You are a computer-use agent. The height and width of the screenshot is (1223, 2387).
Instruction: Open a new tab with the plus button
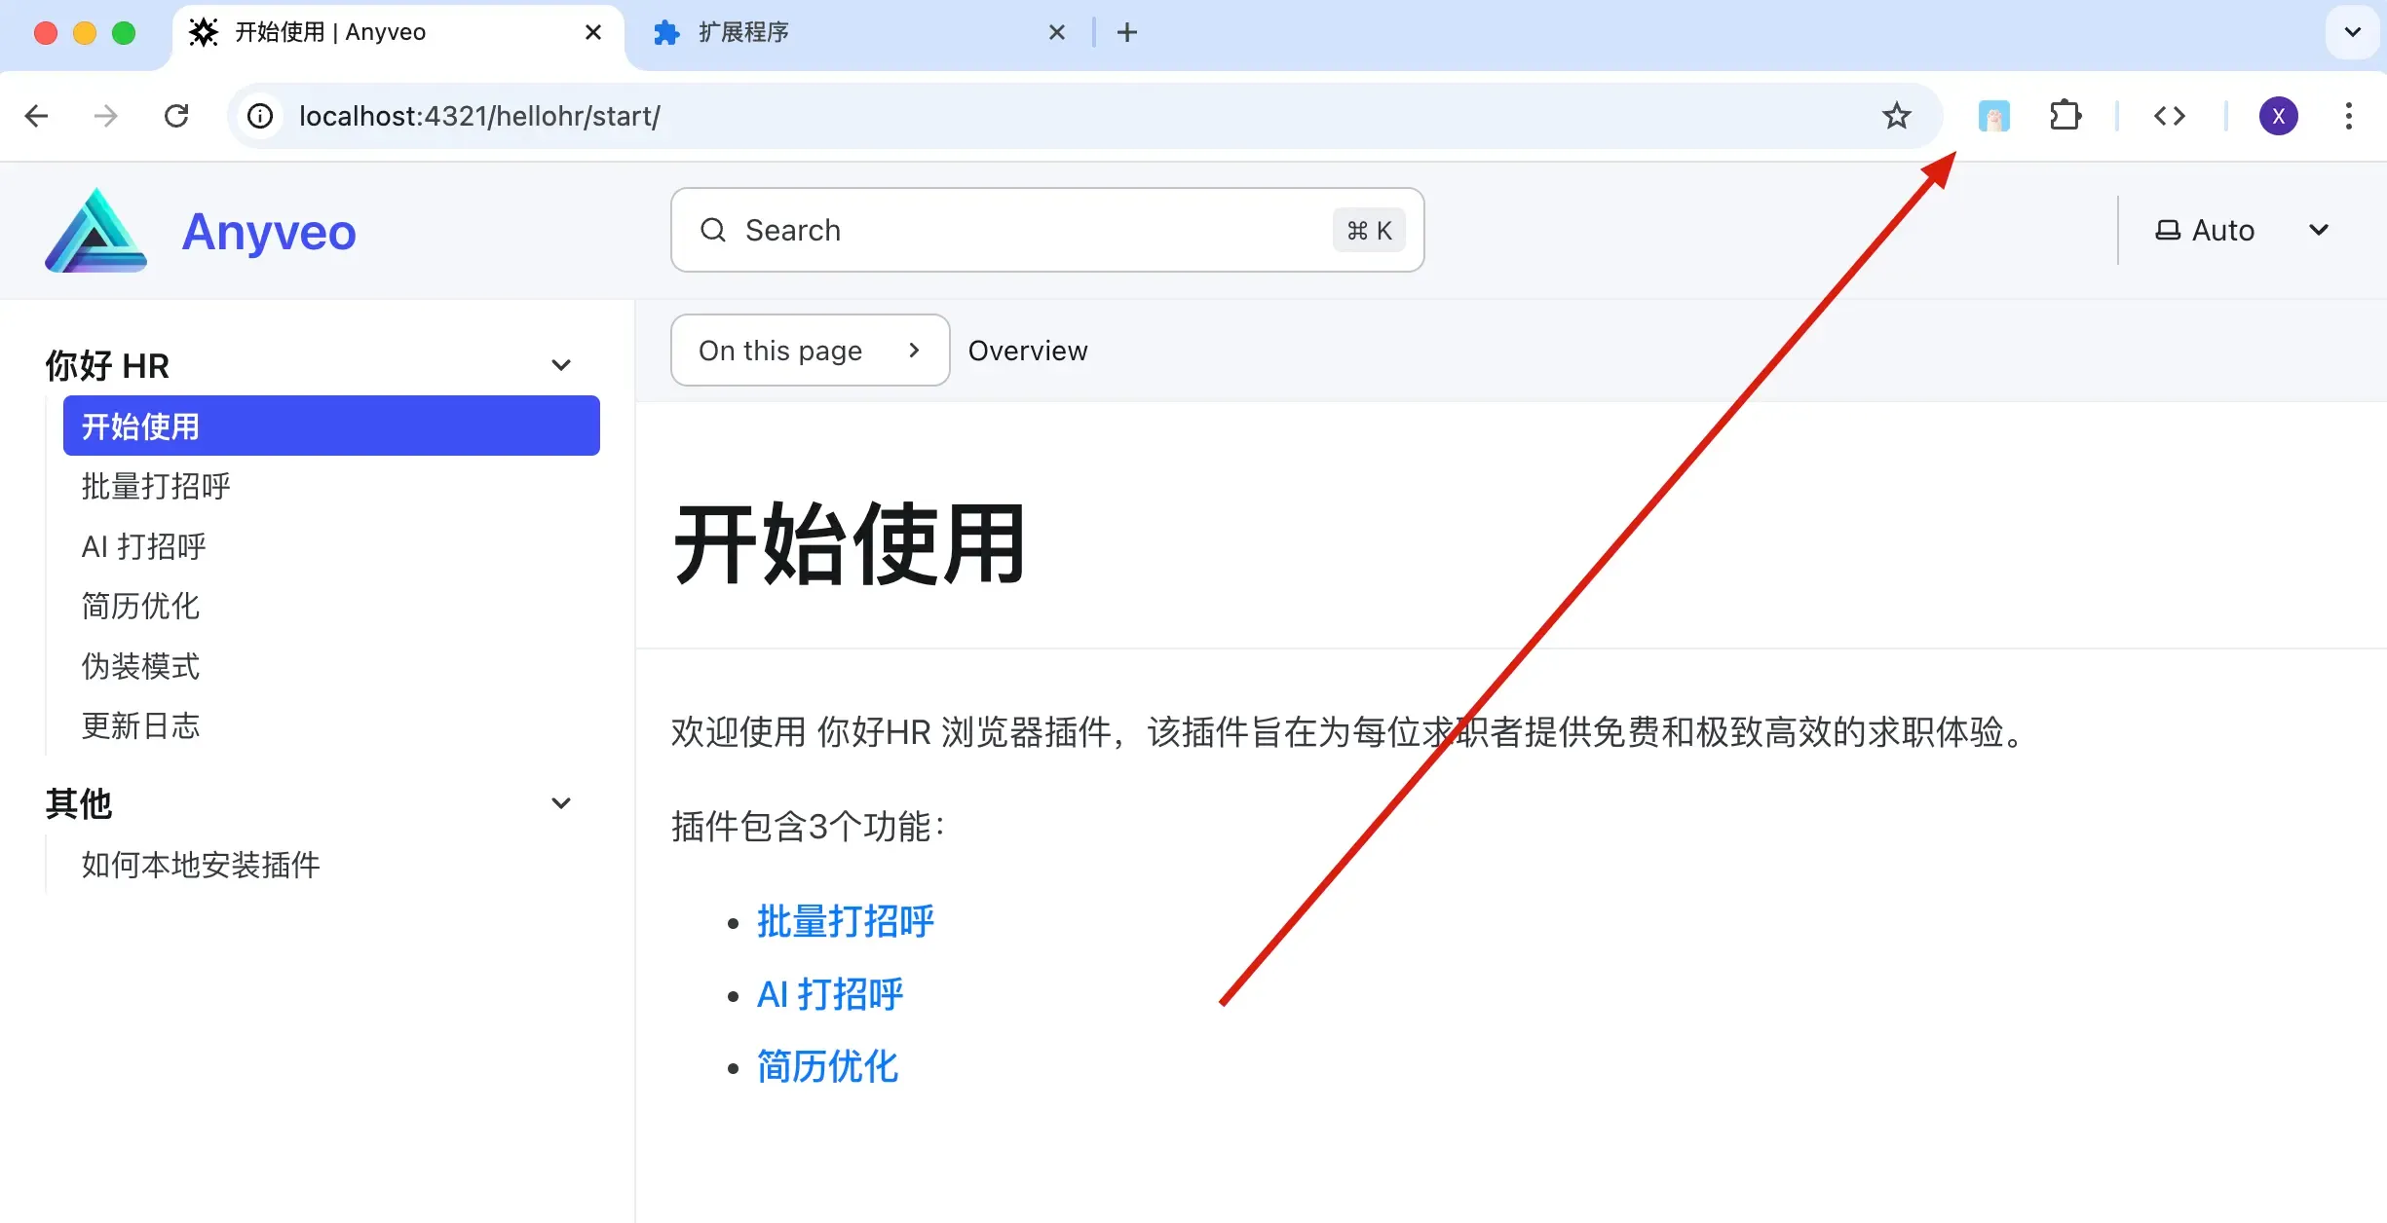1126,32
